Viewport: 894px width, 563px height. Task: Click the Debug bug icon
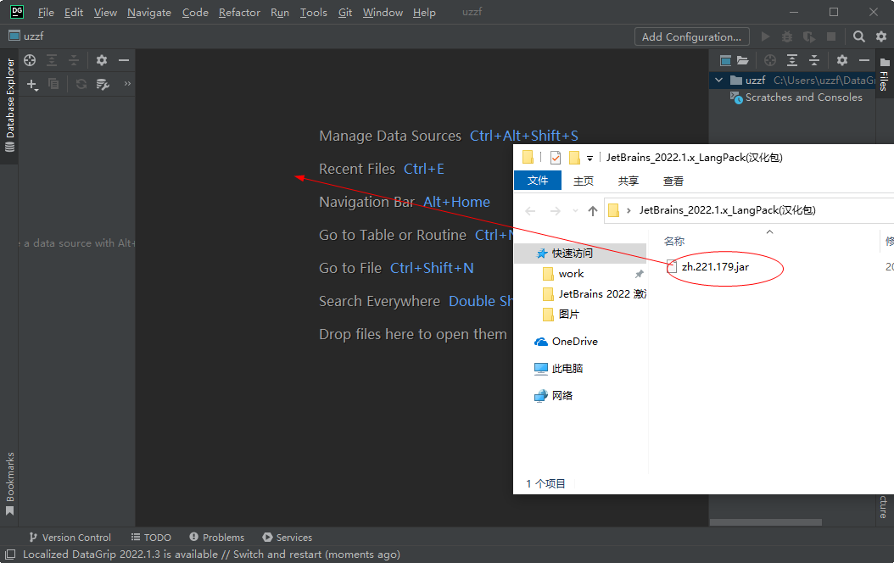787,37
